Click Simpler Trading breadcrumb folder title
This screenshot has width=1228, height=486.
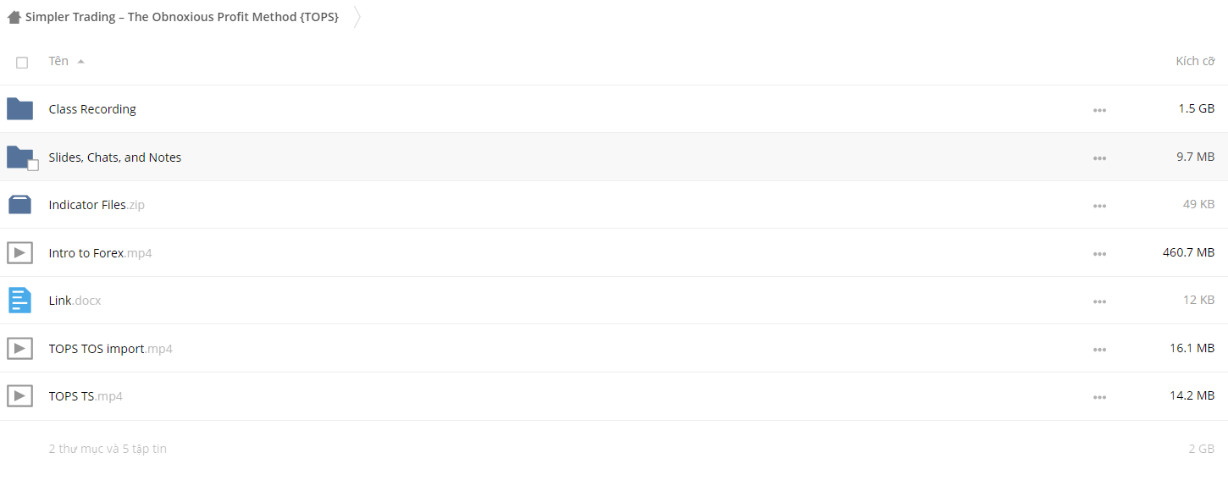pos(182,17)
